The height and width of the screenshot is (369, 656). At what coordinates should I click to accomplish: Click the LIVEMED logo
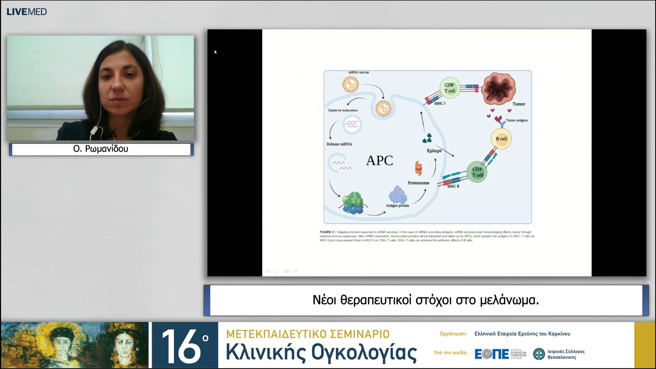coord(27,12)
